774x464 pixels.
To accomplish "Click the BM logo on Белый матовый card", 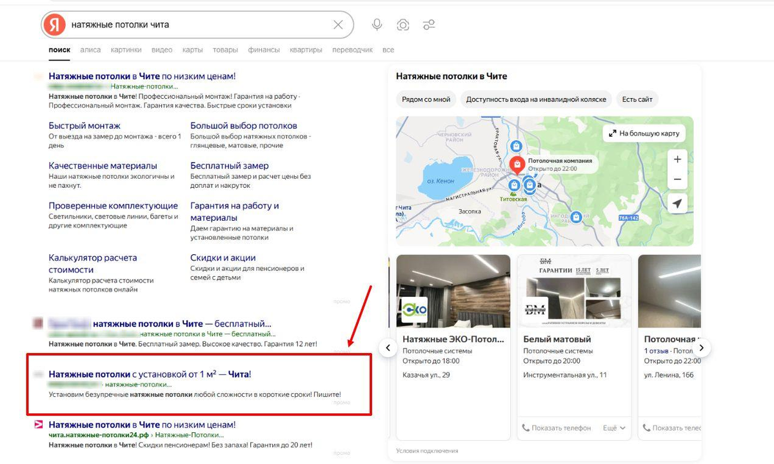I will coord(535,310).
